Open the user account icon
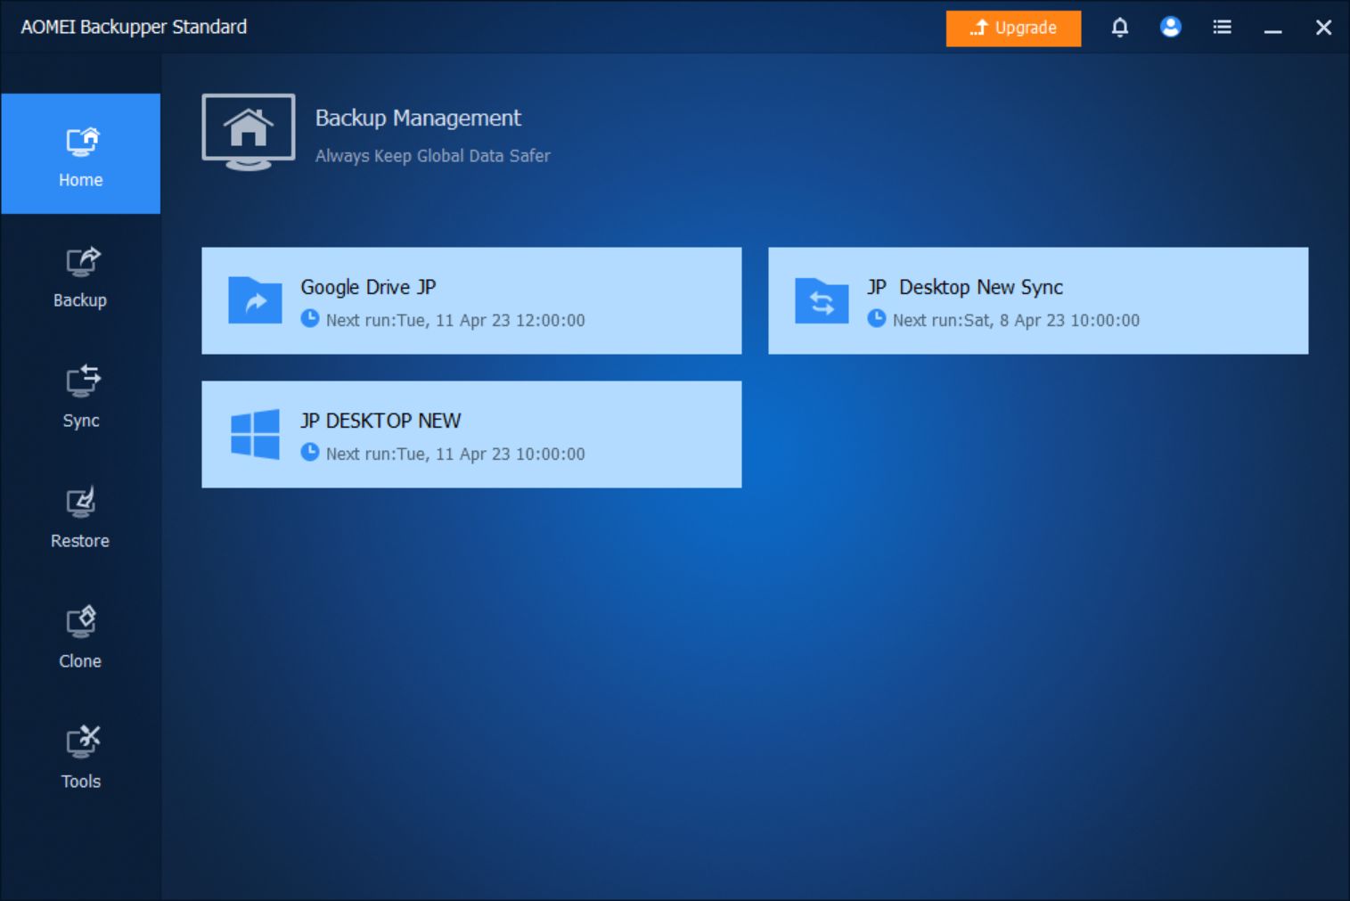Viewport: 1350px width, 901px height. pyautogui.click(x=1171, y=28)
